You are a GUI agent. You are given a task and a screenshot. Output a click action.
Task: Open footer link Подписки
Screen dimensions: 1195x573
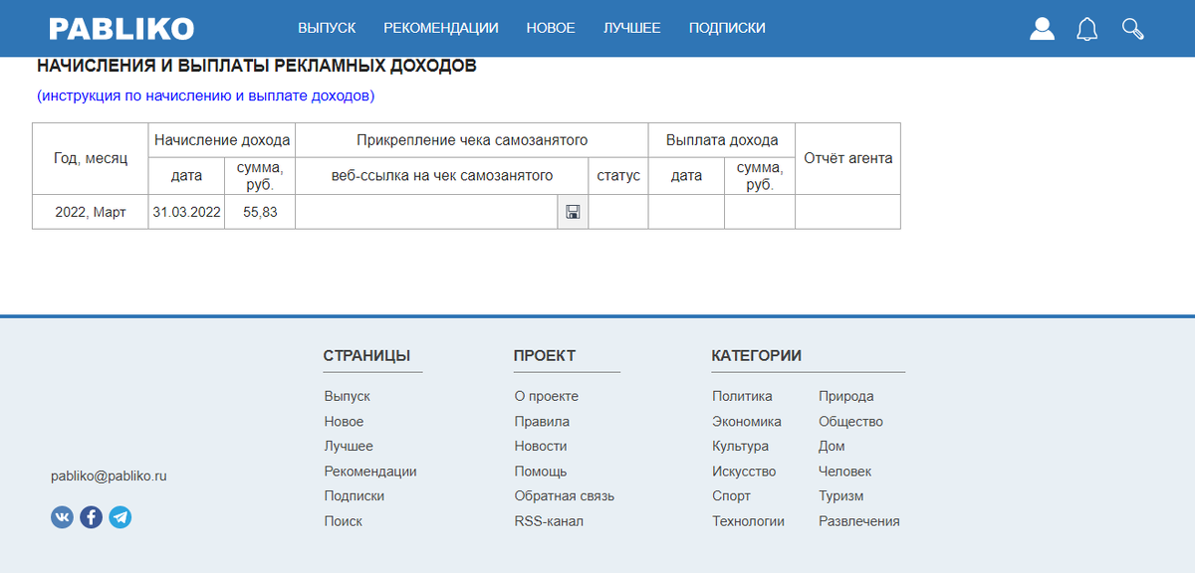click(x=354, y=495)
